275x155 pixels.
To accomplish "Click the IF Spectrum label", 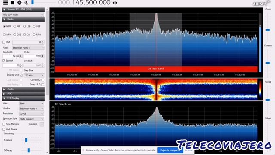I will tap(63, 104).
